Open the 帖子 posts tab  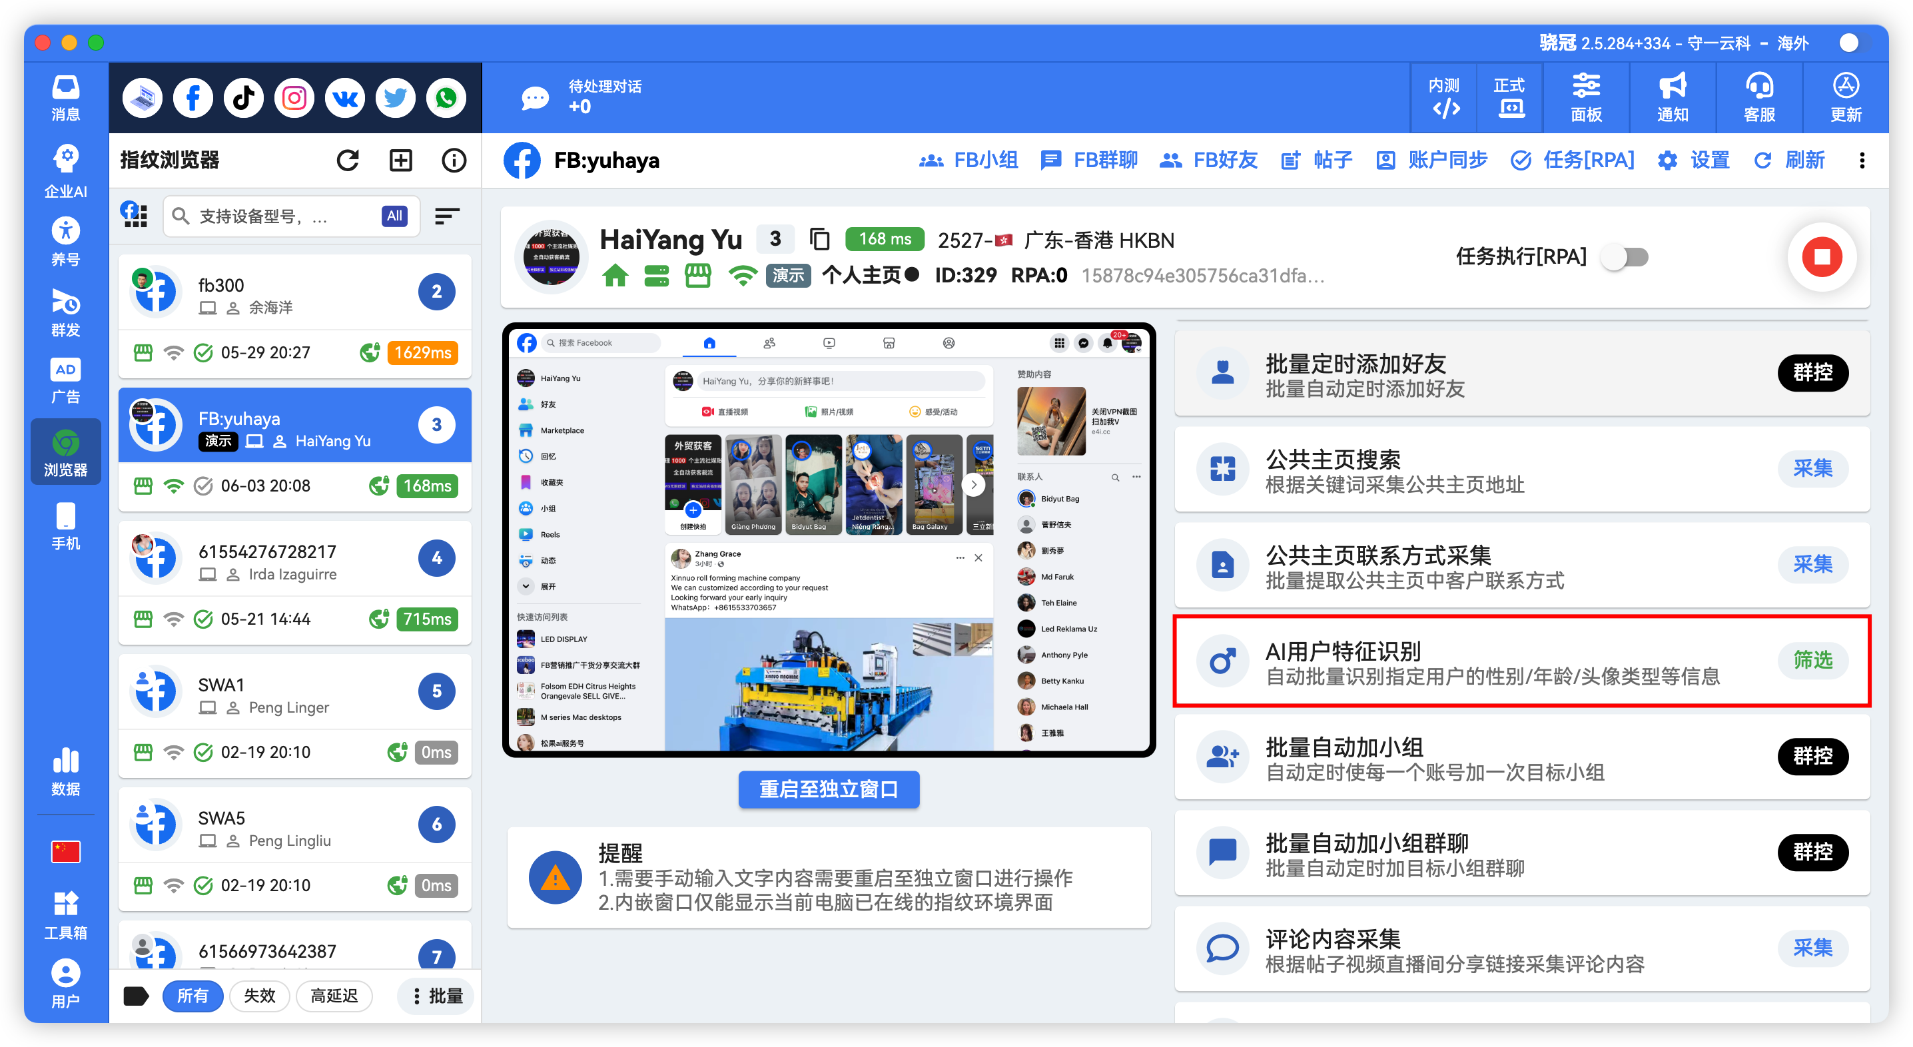tap(1317, 160)
